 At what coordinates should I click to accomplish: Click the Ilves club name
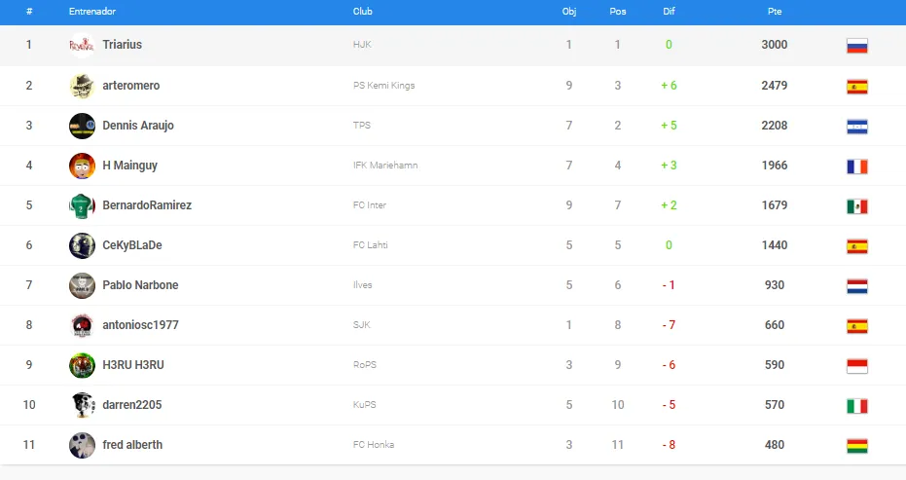363,285
